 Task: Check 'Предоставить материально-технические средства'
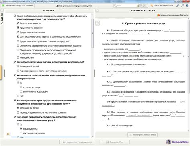18,41
